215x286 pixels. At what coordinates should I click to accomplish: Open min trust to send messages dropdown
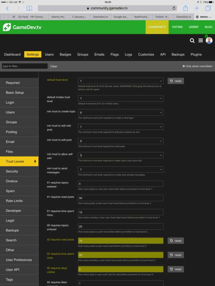[120, 169]
